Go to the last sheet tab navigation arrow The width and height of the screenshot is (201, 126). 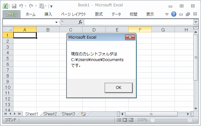click(x=20, y=114)
